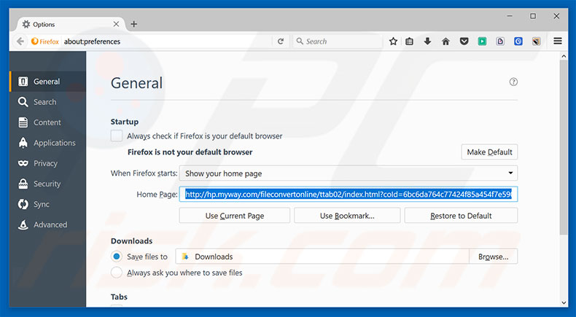The image size is (576, 317).
Task: Click the Firefox identity icon in address bar
Action: pos(44,42)
